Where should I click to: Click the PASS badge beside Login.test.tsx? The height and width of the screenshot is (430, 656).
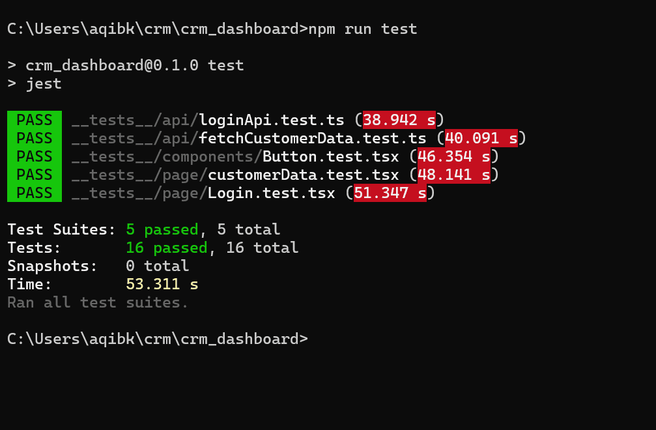35,193
